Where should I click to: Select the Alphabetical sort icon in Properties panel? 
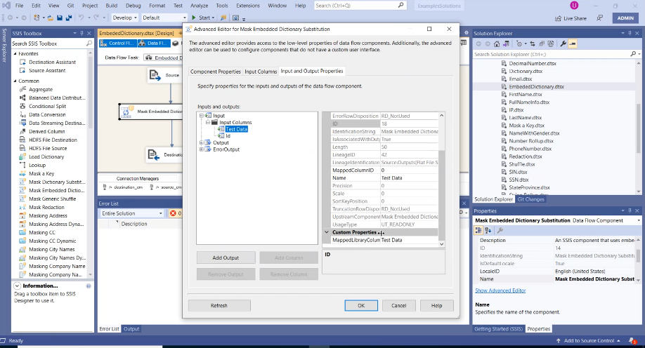click(488, 230)
